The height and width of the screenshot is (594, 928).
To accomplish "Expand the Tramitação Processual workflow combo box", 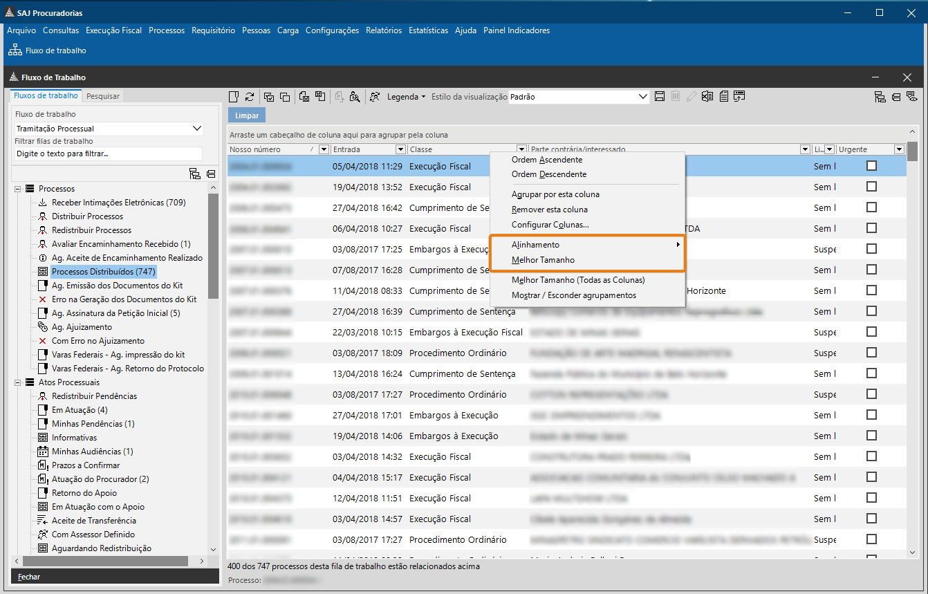I will (x=197, y=129).
